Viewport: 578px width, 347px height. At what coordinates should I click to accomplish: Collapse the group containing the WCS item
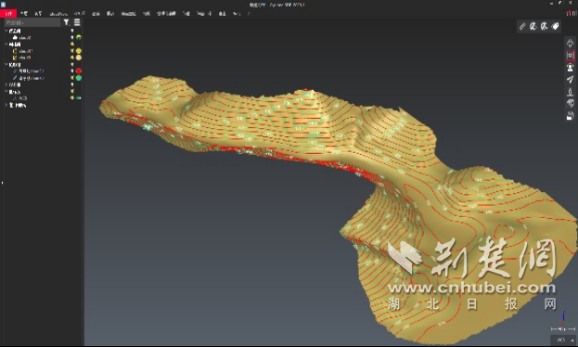[6, 92]
